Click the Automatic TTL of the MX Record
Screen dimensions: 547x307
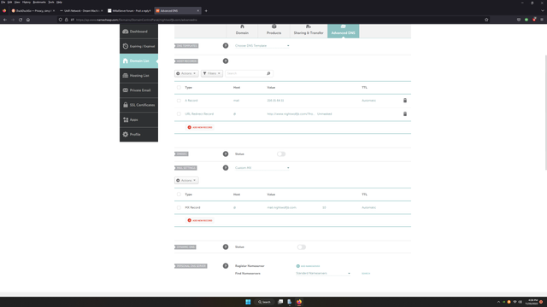(368, 207)
